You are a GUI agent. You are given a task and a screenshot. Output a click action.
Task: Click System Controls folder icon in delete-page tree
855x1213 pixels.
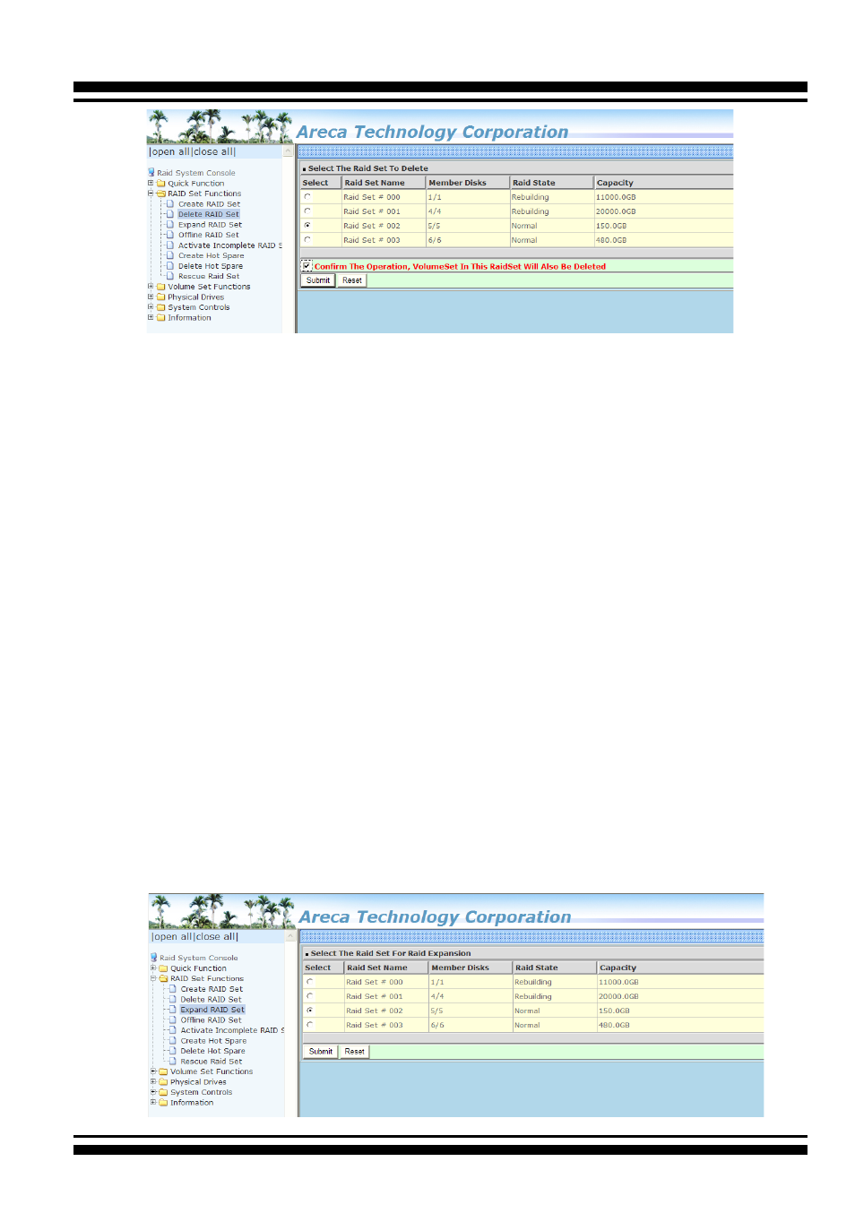point(161,307)
